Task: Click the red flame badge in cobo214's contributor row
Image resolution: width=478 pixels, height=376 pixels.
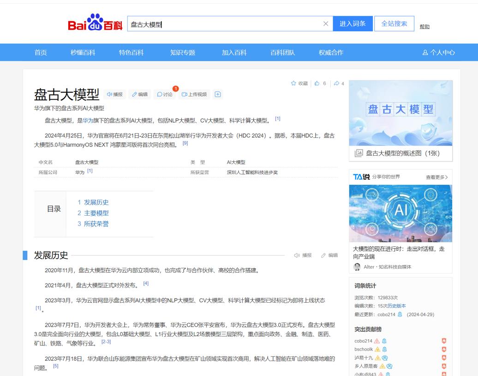Action: [444, 341]
